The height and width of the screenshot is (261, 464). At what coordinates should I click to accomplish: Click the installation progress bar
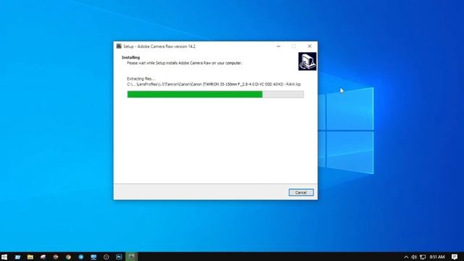215,94
